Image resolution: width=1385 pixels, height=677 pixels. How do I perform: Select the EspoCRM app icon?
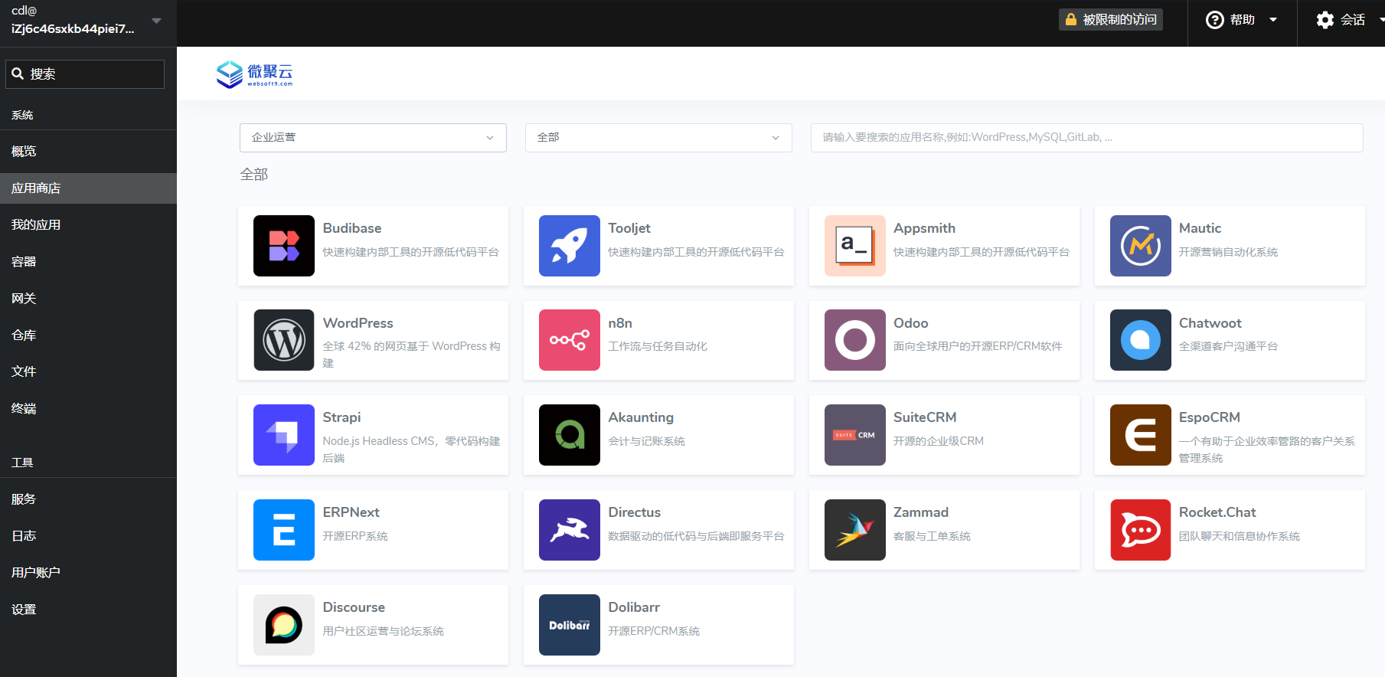pos(1141,435)
